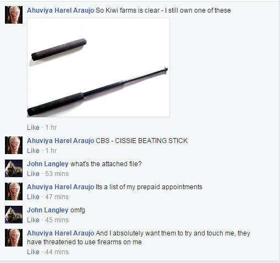Open John Langley name on omfg comment
Image resolution: width=280 pixels, height=263 pixels.
[48, 210]
